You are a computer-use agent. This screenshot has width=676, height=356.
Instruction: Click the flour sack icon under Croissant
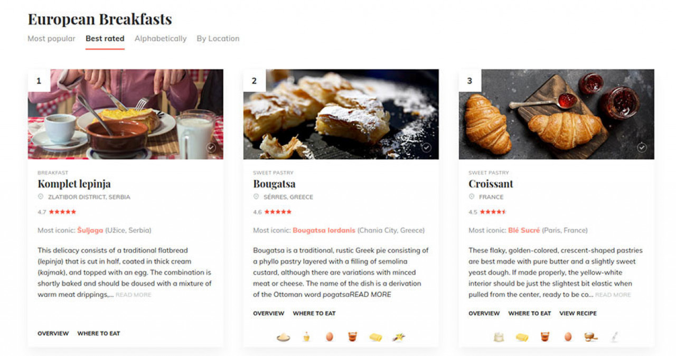tap(499, 336)
